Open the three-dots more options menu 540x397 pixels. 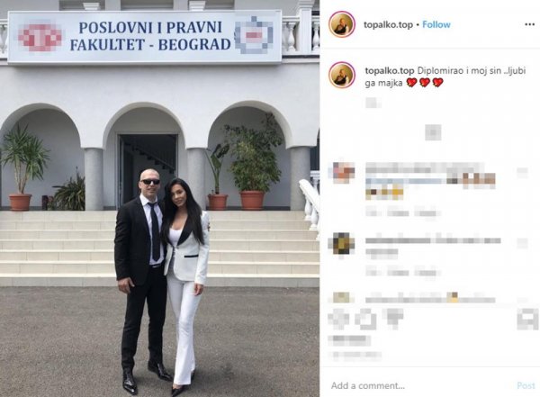(x=529, y=24)
